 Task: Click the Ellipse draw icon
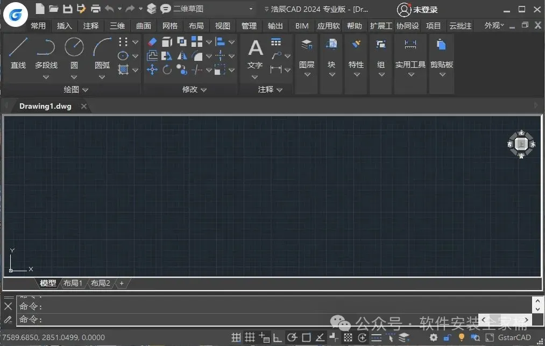coord(123,55)
